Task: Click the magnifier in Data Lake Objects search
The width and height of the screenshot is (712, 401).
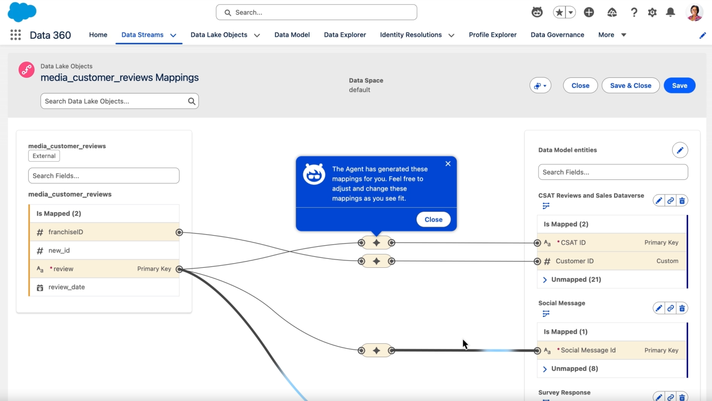Action: 191,101
